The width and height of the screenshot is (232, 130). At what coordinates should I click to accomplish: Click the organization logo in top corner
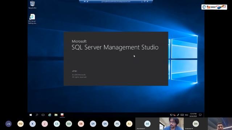pyautogui.click(x=214, y=7)
